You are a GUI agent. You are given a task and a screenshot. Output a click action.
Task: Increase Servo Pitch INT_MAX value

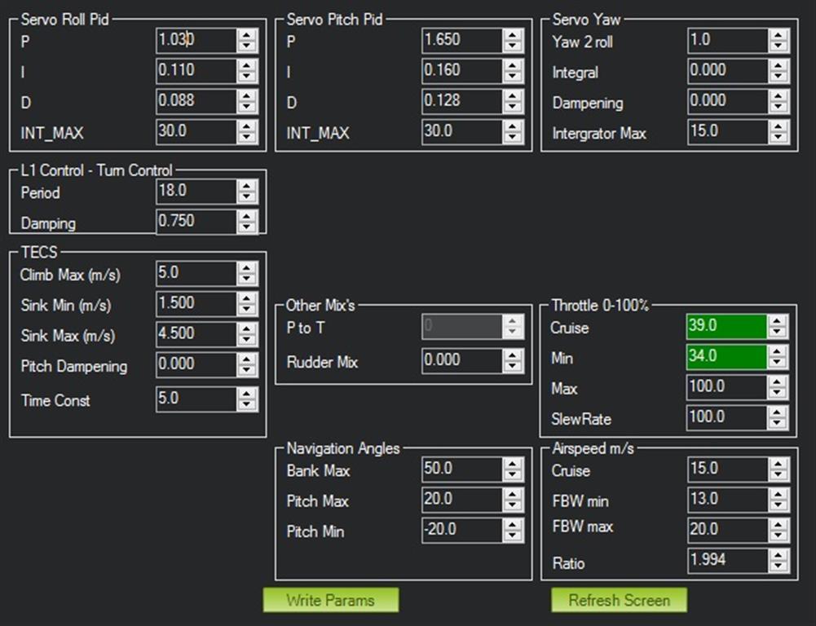(513, 126)
